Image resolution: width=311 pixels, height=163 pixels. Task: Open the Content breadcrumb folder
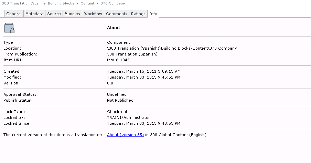[88, 3]
